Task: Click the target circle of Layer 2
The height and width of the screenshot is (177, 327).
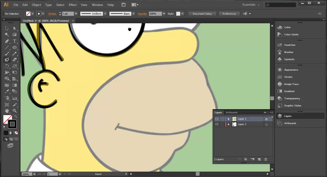Action: [x=266, y=124]
